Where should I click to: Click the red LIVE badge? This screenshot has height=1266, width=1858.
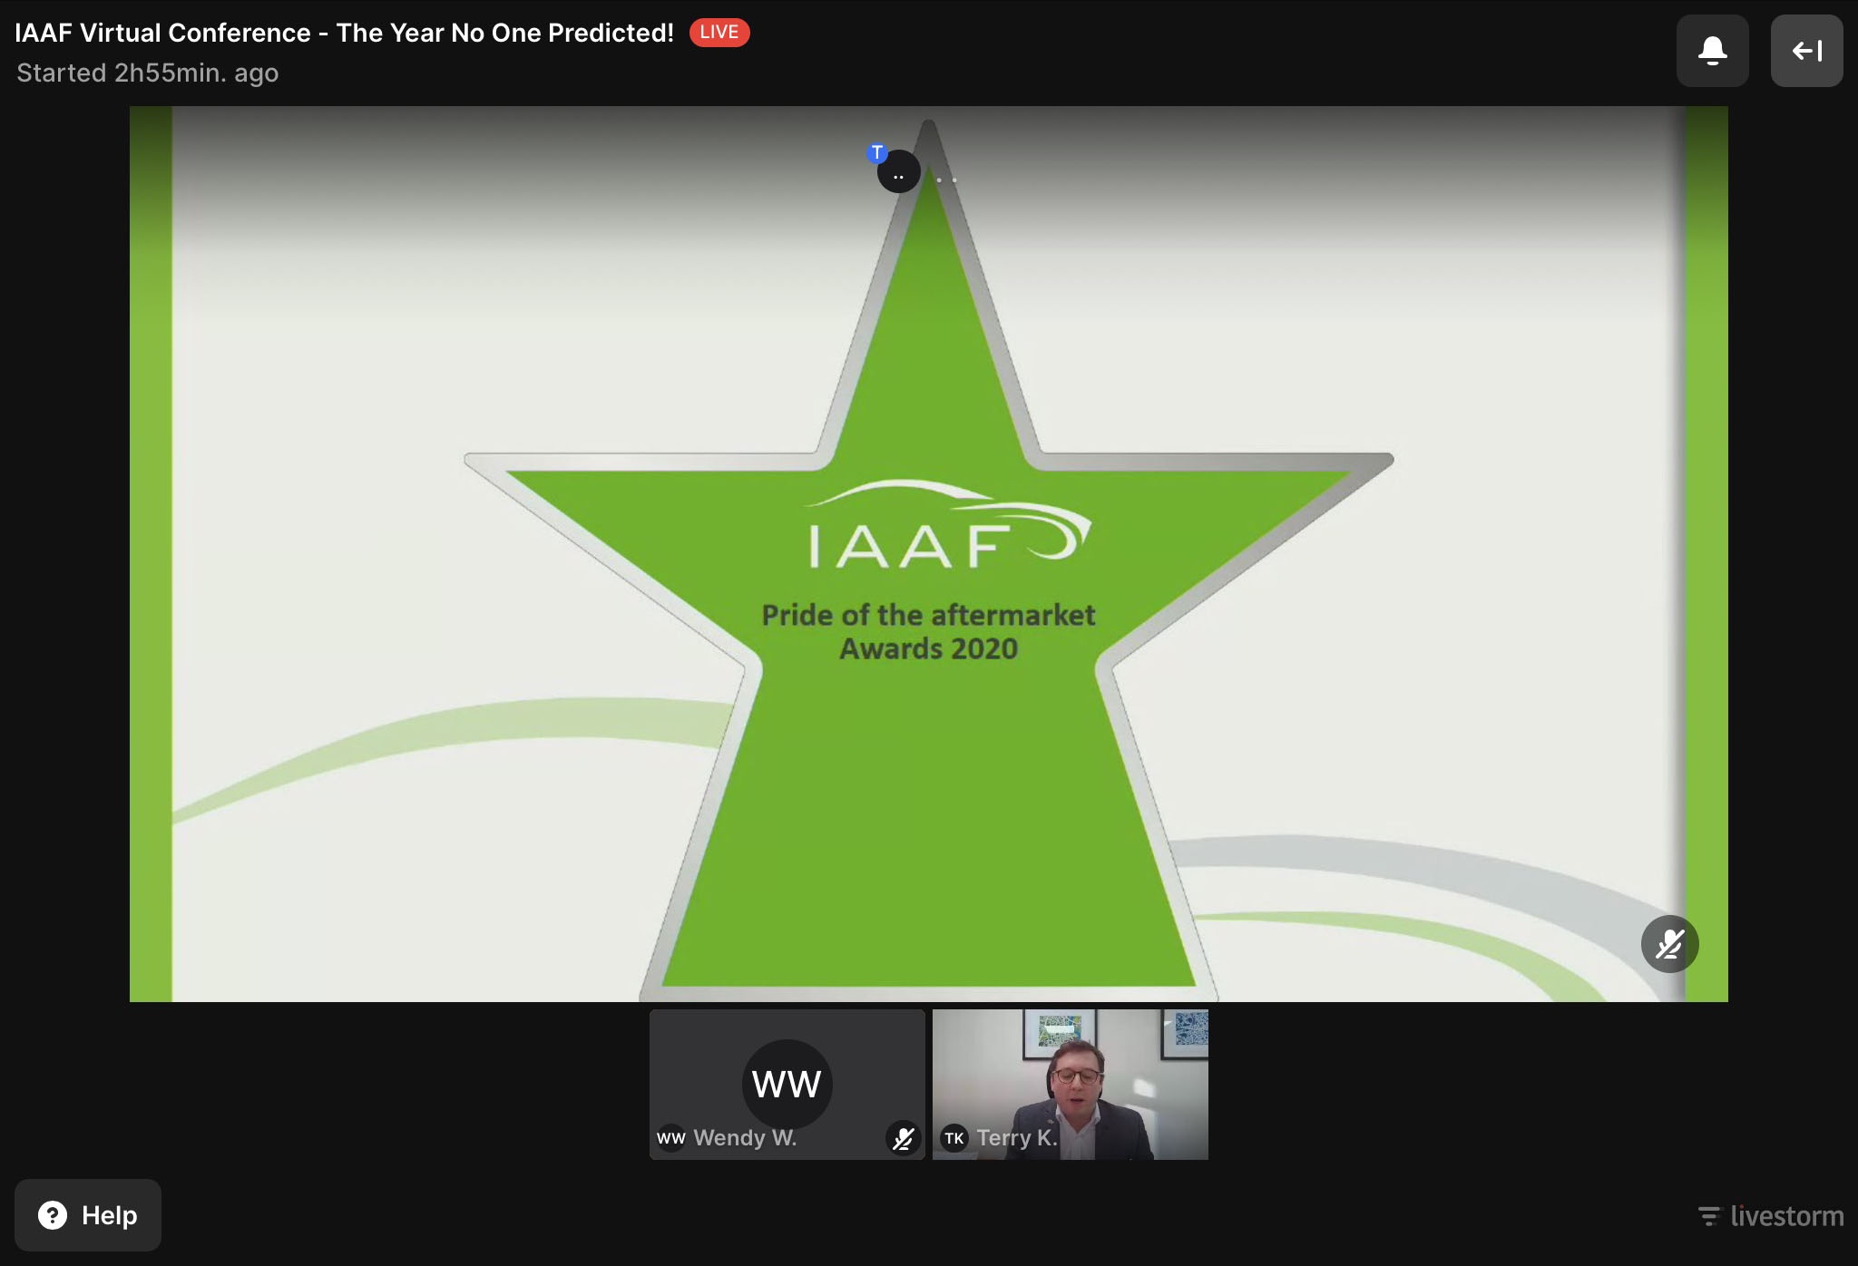click(x=719, y=33)
